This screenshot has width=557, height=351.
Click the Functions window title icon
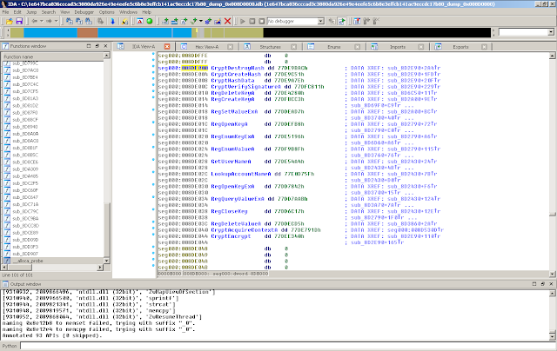5,46
